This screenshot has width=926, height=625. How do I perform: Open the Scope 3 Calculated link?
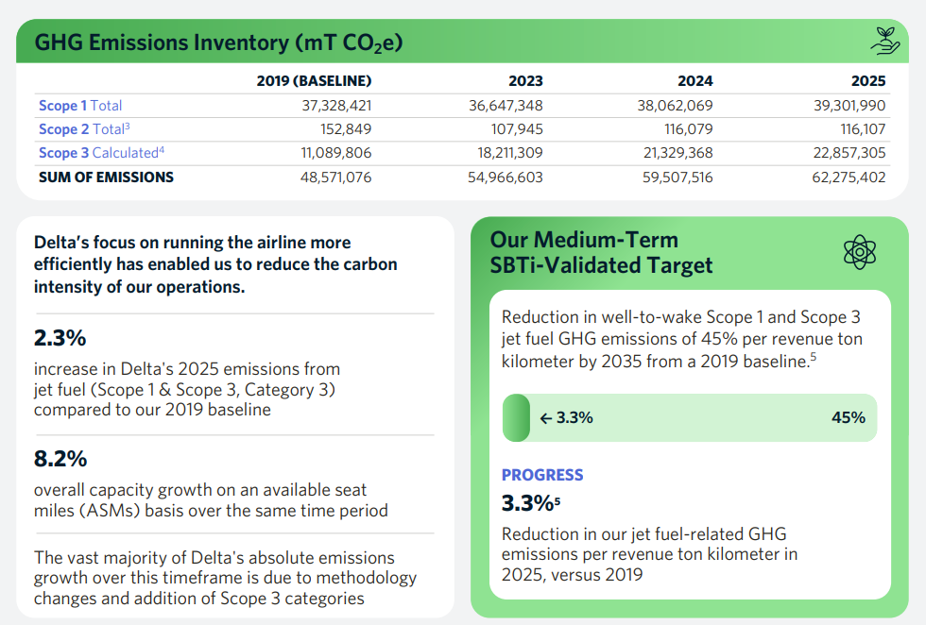[101, 153]
